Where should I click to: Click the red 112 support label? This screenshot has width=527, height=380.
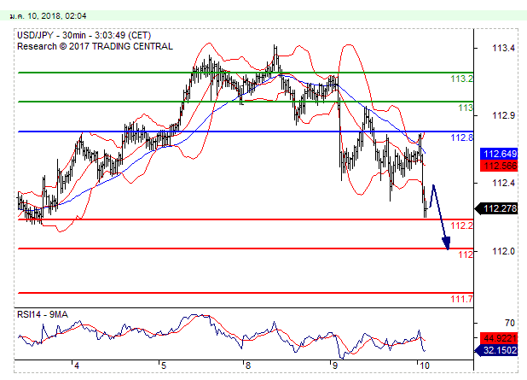click(x=466, y=254)
